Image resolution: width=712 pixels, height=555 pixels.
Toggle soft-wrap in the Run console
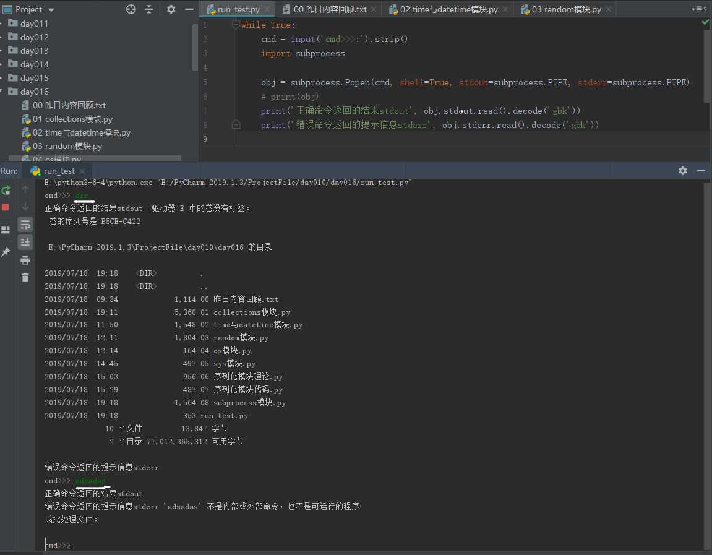25,225
